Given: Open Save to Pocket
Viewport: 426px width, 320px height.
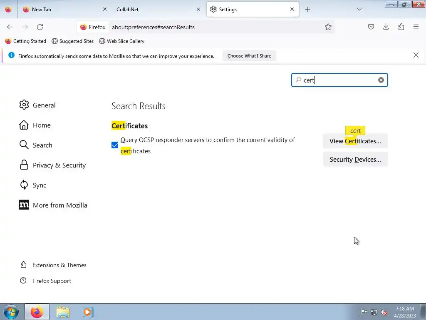Looking at the screenshot, I should pos(371,27).
